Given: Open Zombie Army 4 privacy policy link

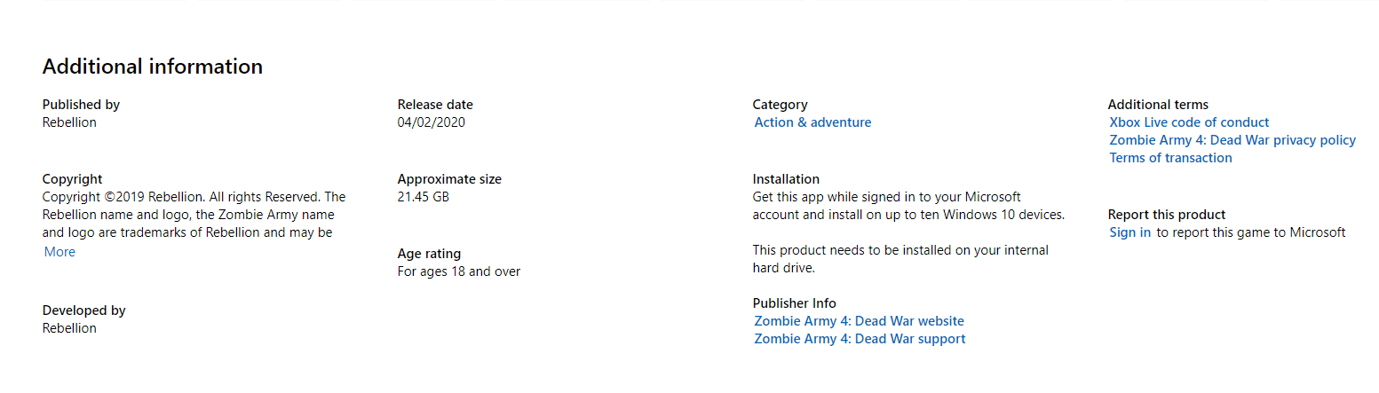Looking at the screenshot, I should coord(1232,140).
